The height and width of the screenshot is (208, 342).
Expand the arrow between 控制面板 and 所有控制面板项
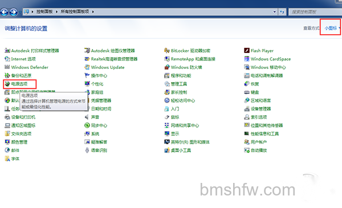pyautogui.click(x=56, y=12)
